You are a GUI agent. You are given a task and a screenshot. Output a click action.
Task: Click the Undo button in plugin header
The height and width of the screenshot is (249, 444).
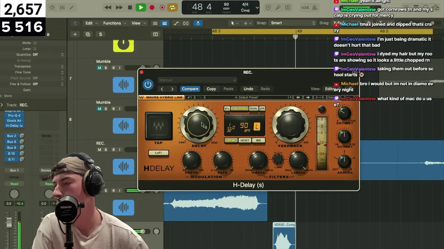pyautogui.click(x=248, y=89)
